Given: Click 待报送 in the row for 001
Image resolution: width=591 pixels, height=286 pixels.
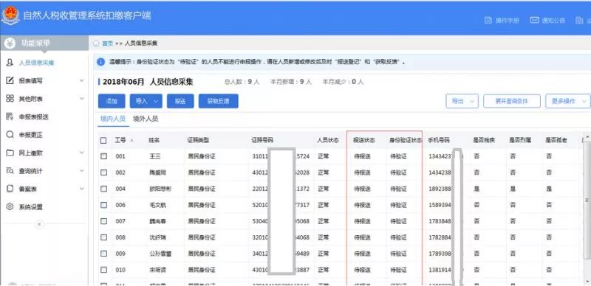Looking at the screenshot, I should click(362, 156).
